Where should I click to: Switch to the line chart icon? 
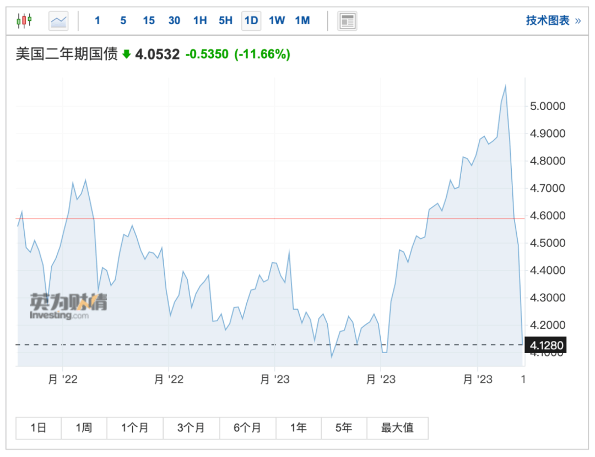[x=58, y=20]
